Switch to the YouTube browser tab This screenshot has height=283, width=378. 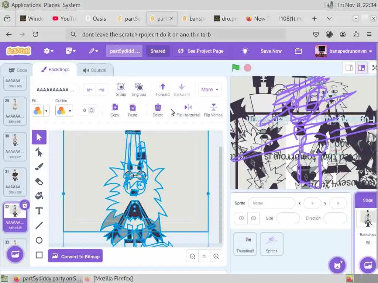(x=64, y=18)
